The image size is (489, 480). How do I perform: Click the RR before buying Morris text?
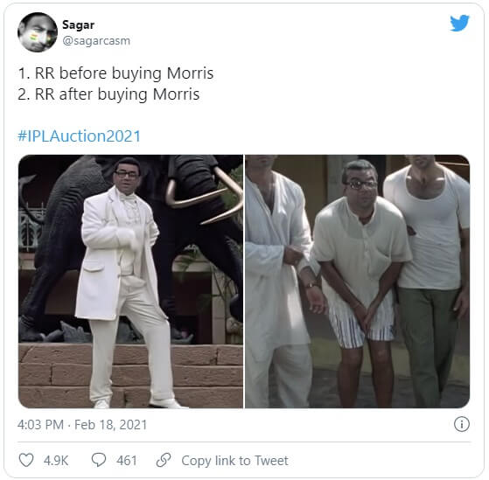[x=124, y=73]
